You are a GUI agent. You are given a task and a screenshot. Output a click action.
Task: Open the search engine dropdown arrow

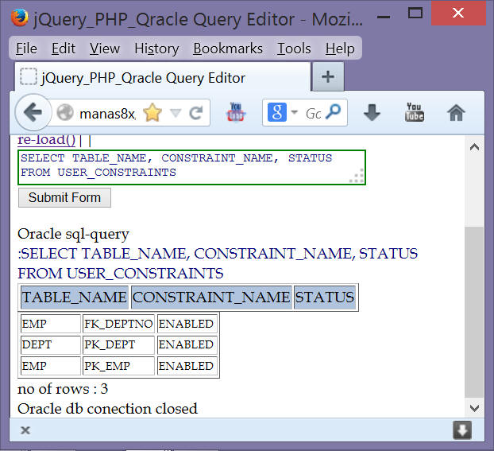coord(295,112)
